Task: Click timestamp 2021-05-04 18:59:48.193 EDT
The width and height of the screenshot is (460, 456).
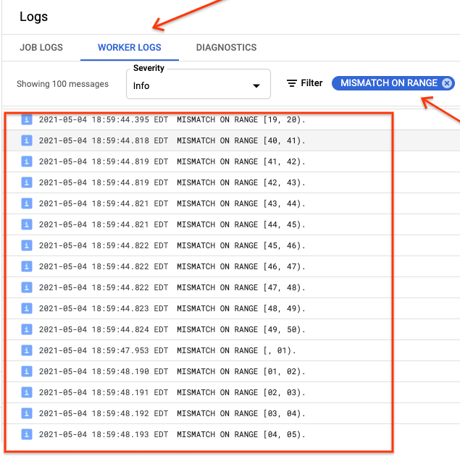Action: (104, 434)
